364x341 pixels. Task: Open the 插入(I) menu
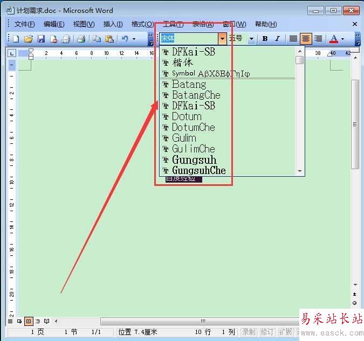pos(113,24)
